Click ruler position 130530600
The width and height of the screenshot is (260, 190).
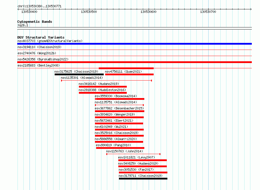click(148, 12)
